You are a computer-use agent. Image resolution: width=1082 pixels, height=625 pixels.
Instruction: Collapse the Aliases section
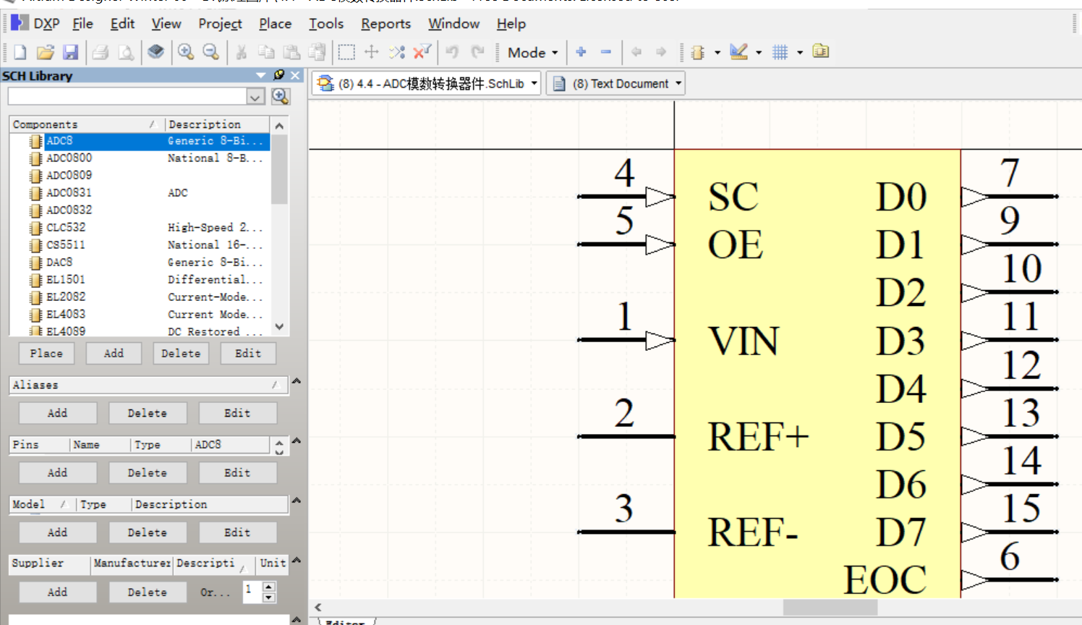click(296, 381)
